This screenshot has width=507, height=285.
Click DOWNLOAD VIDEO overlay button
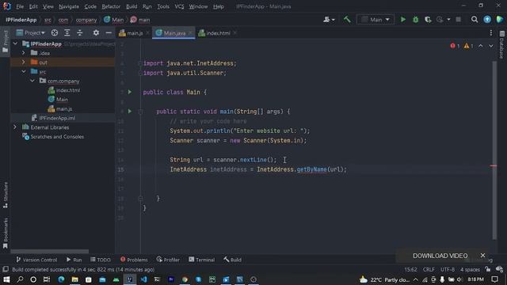click(x=440, y=256)
